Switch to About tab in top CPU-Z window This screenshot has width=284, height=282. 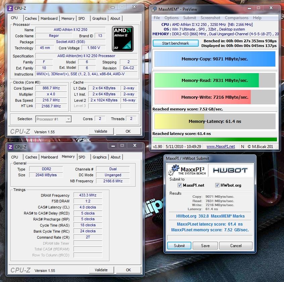point(115,18)
